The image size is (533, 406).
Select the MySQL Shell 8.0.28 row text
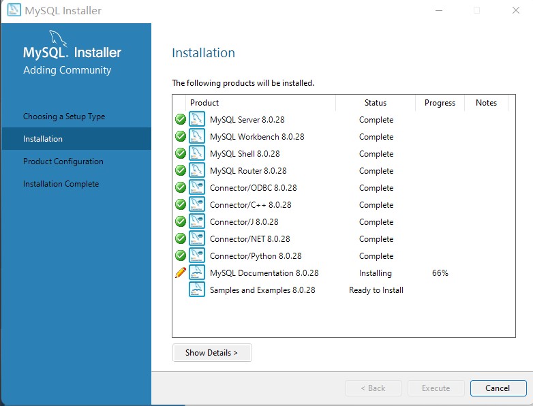coord(245,153)
